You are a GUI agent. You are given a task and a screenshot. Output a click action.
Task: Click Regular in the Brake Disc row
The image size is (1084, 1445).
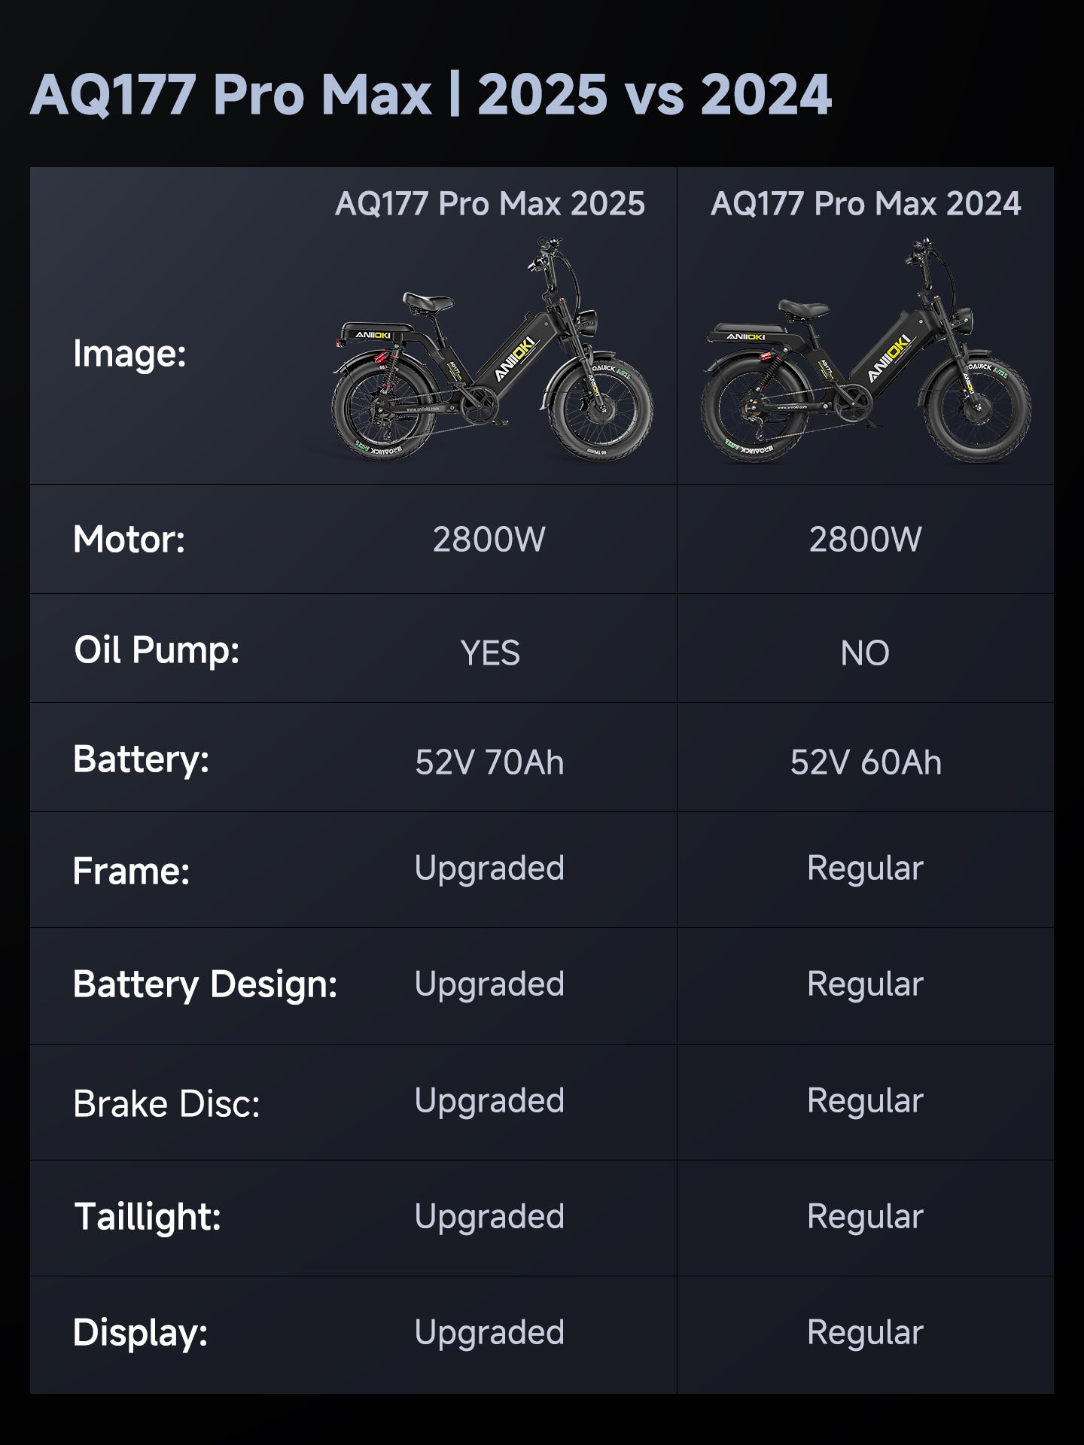(865, 1101)
